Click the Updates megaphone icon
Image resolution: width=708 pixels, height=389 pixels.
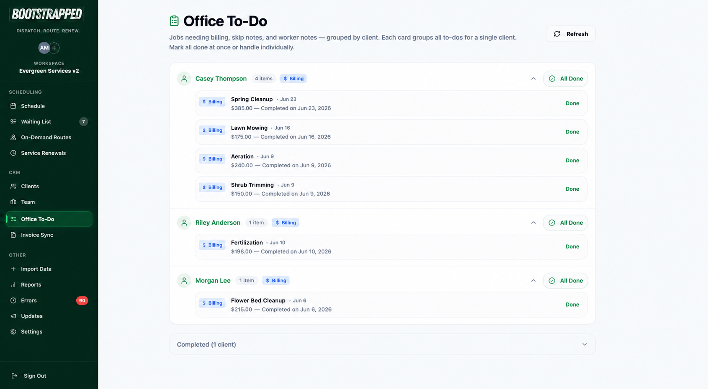(x=13, y=316)
